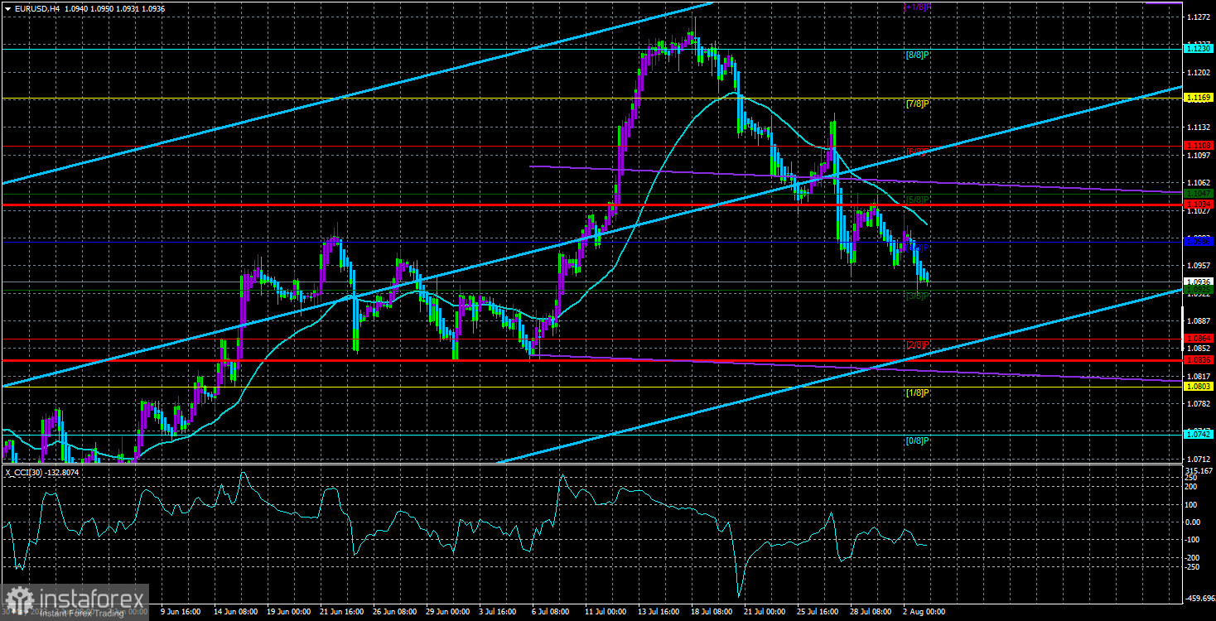
Task: Select the 1.1230 cyan price tag
Action: pos(1199,49)
